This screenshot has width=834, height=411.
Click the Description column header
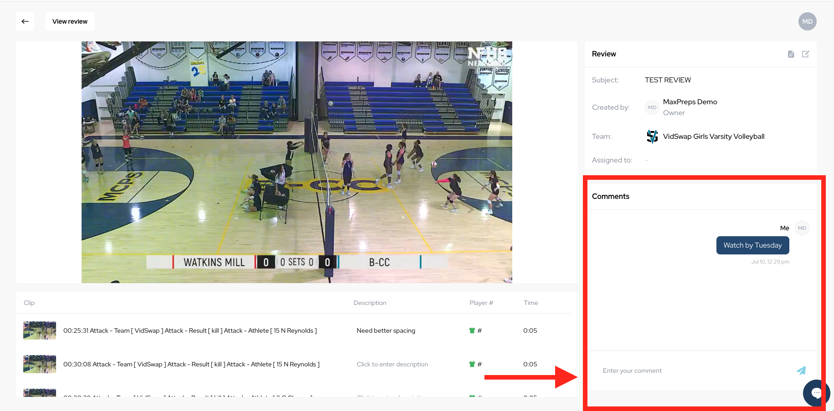370,303
